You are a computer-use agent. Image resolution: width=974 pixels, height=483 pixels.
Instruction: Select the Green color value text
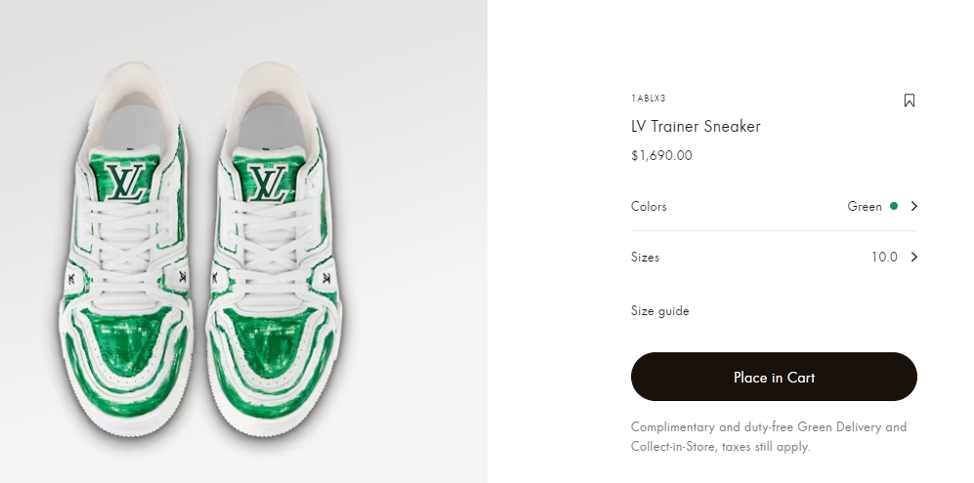(865, 207)
